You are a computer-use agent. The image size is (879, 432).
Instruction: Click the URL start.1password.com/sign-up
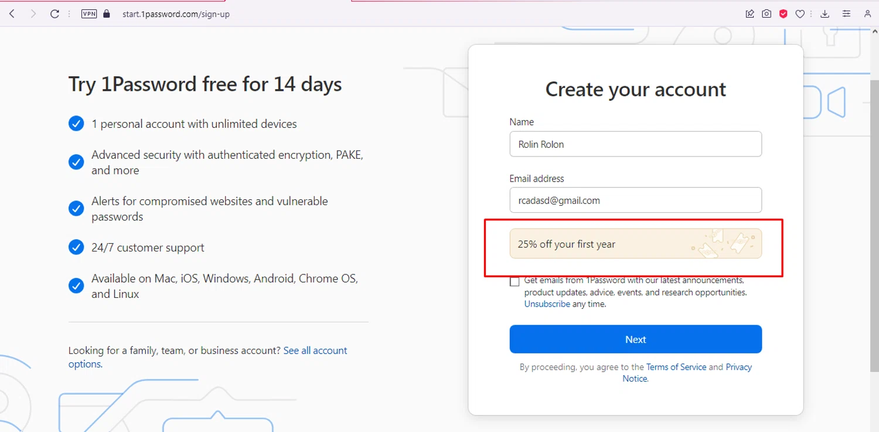point(176,14)
